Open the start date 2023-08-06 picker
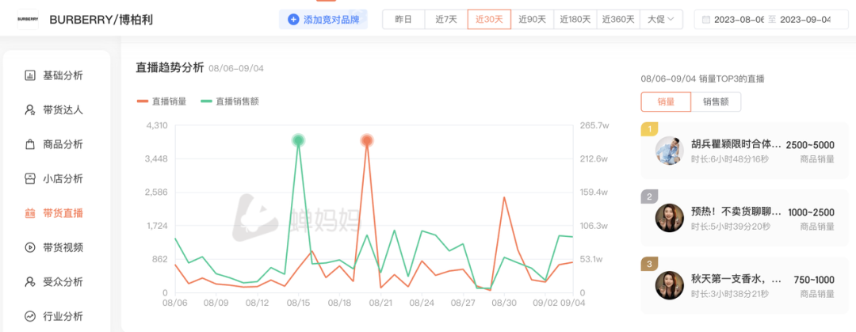 [740, 19]
